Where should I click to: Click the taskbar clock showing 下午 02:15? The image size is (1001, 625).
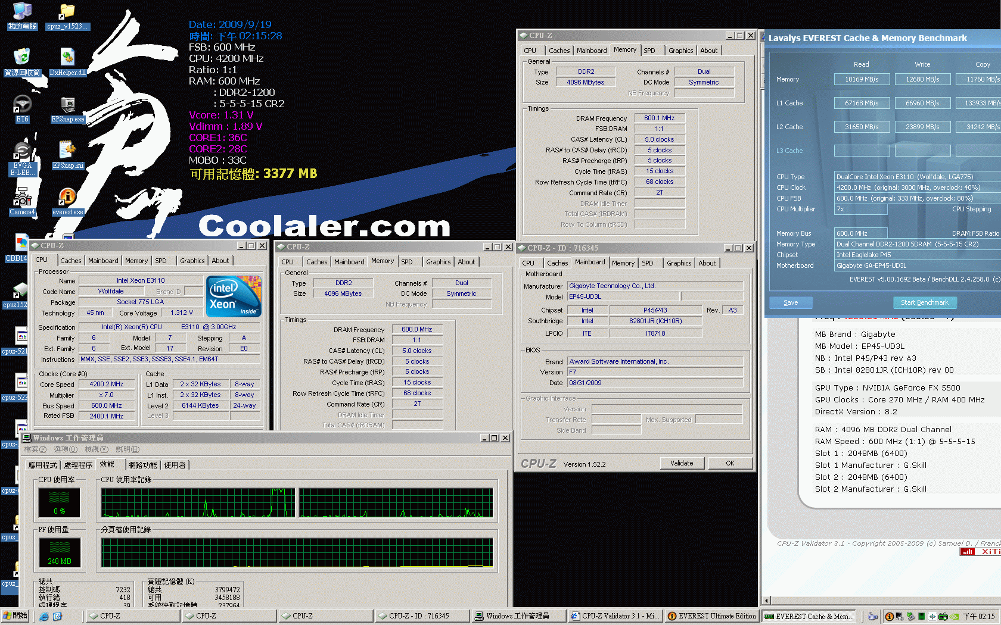point(978,617)
